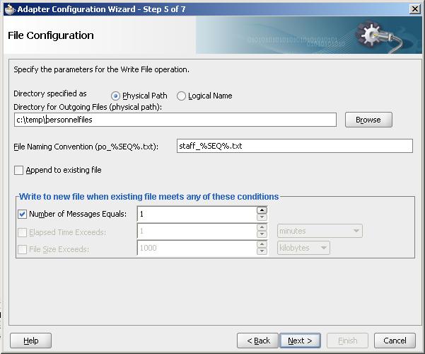Screen dimensions: 425x354
Task: Open the kilobytes unit dropdown
Action: [303, 248]
